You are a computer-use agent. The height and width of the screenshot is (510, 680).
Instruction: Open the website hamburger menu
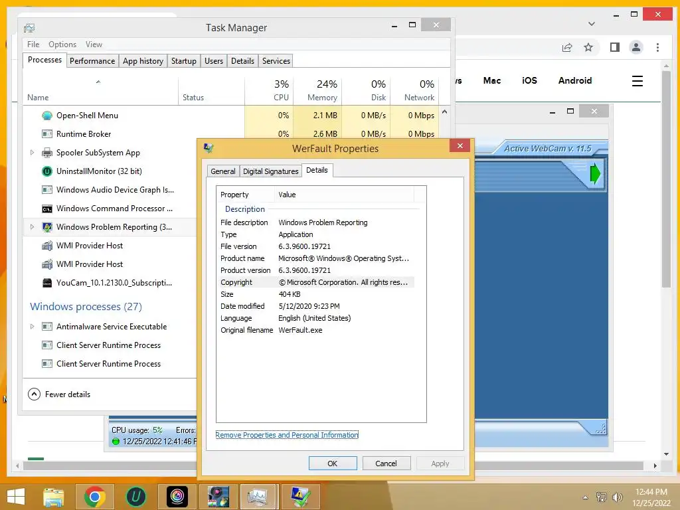pos(637,80)
